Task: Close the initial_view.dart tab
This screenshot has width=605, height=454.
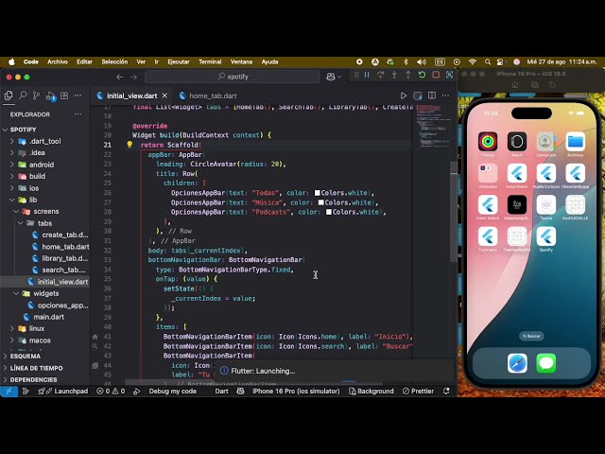Action: click(x=164, y=96)
